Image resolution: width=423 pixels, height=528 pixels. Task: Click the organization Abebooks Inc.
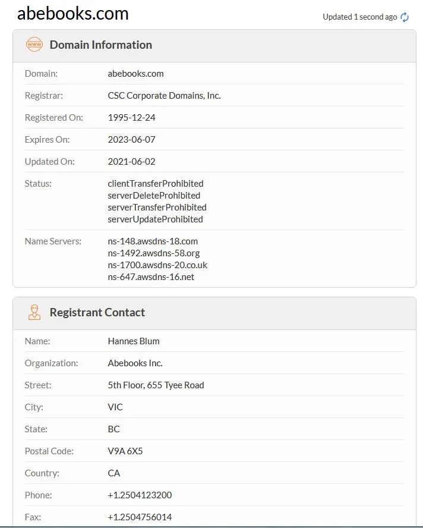click(135, 363)
